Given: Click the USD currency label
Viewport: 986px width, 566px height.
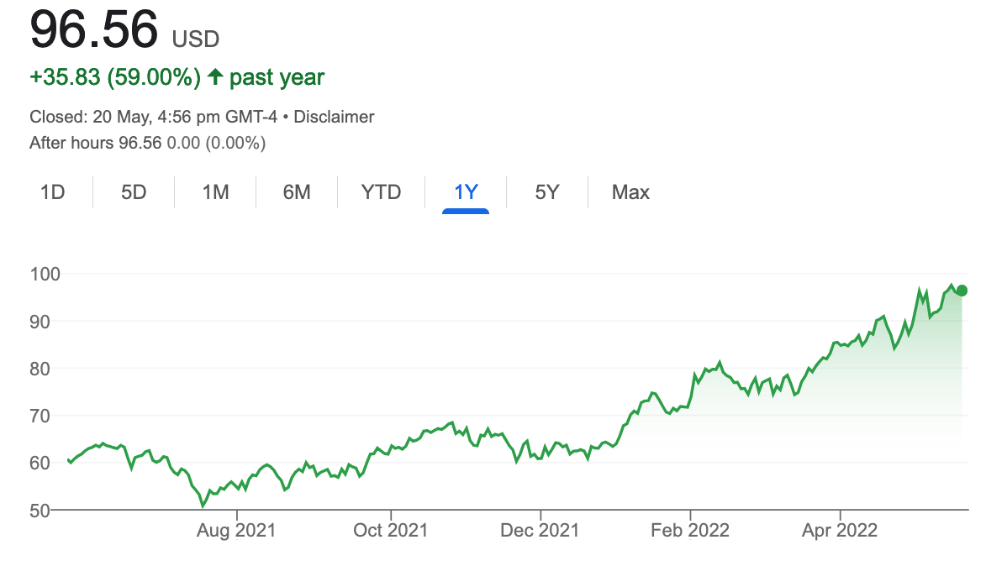Looking at the screenshot, I should point(196,39).
